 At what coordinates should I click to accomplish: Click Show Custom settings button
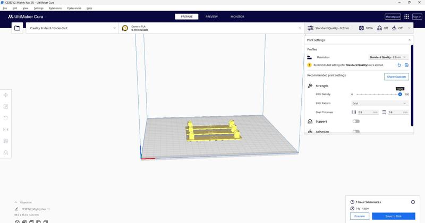(x=396, y=76)
